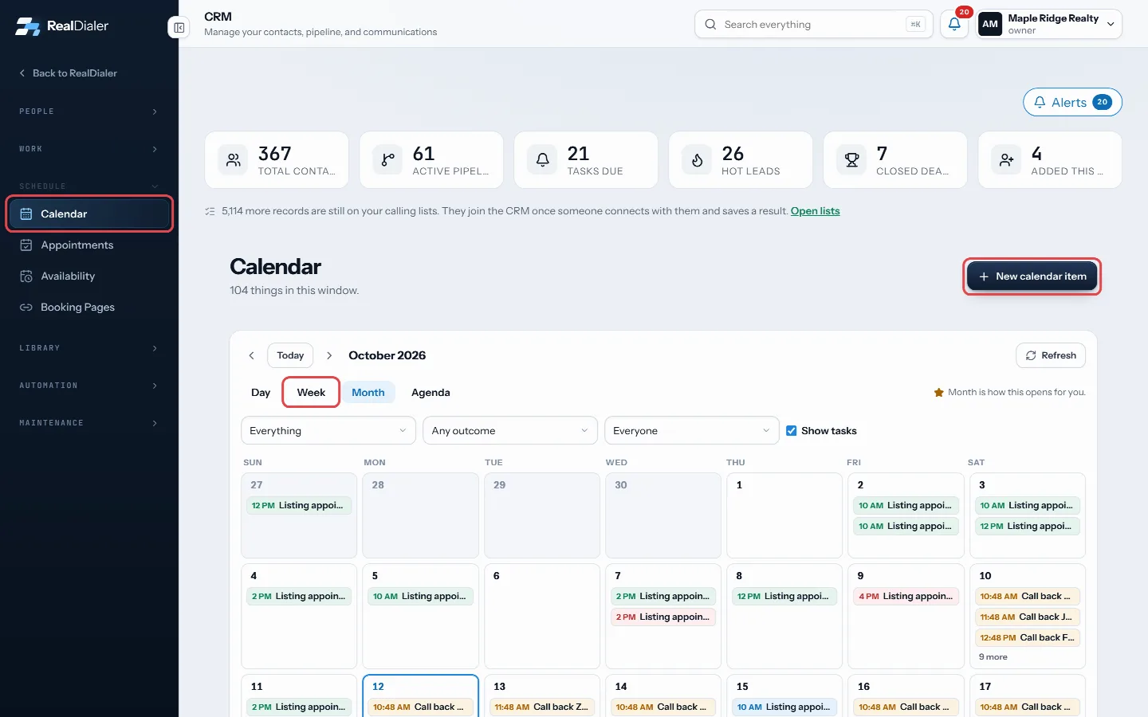Switch to Week view

(x=311, y=392)
